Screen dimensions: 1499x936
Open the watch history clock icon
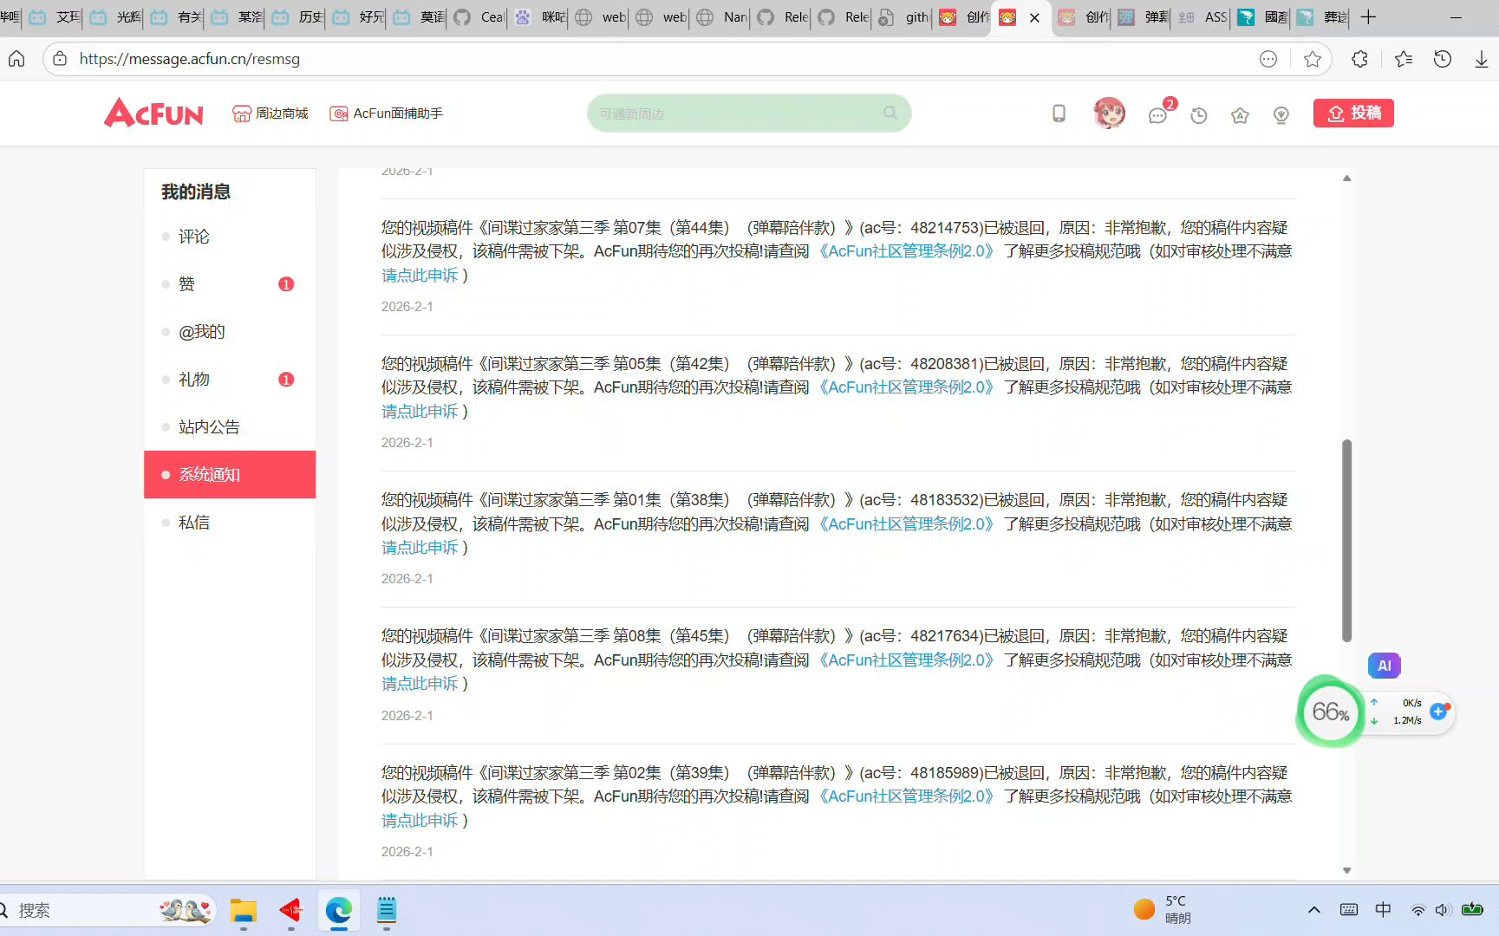click(x=1199, y=115)
